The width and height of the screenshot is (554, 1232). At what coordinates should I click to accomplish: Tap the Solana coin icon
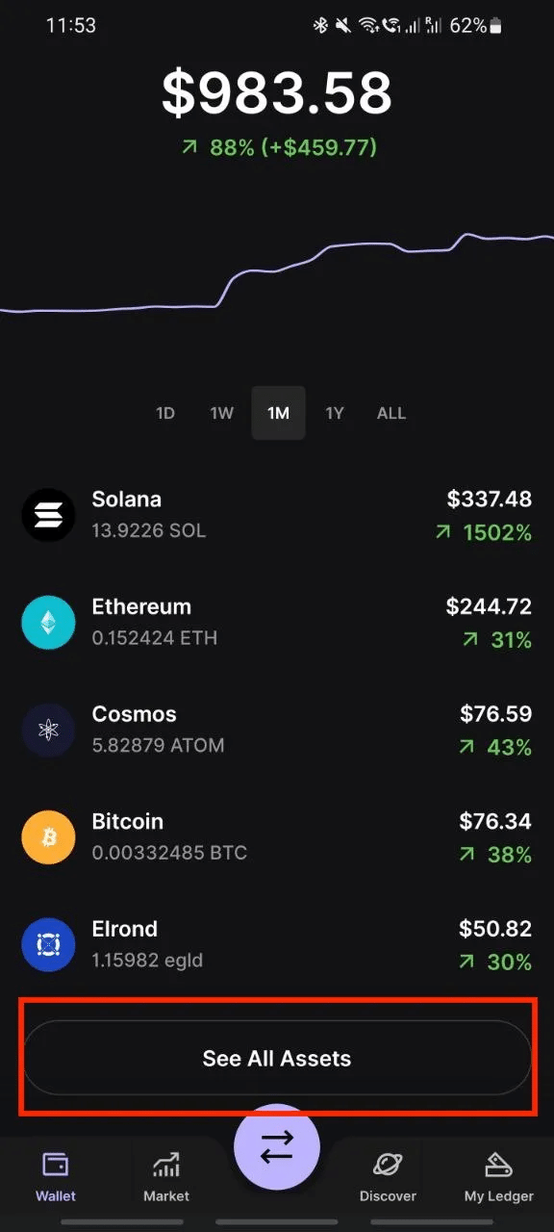coord(48,515)
